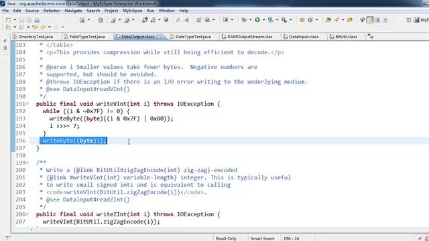
Task: Click the 196 : 24 cursor position entry
Action: click(x=291, y=238)
